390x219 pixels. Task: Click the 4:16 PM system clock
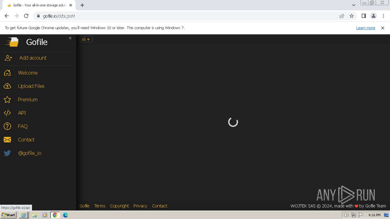tap(374, 215)
